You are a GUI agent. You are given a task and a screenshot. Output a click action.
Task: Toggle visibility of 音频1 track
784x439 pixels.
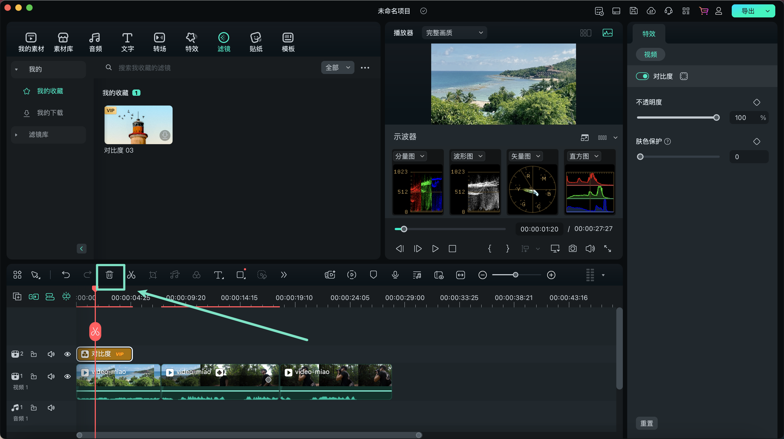[x=51, y=407]
